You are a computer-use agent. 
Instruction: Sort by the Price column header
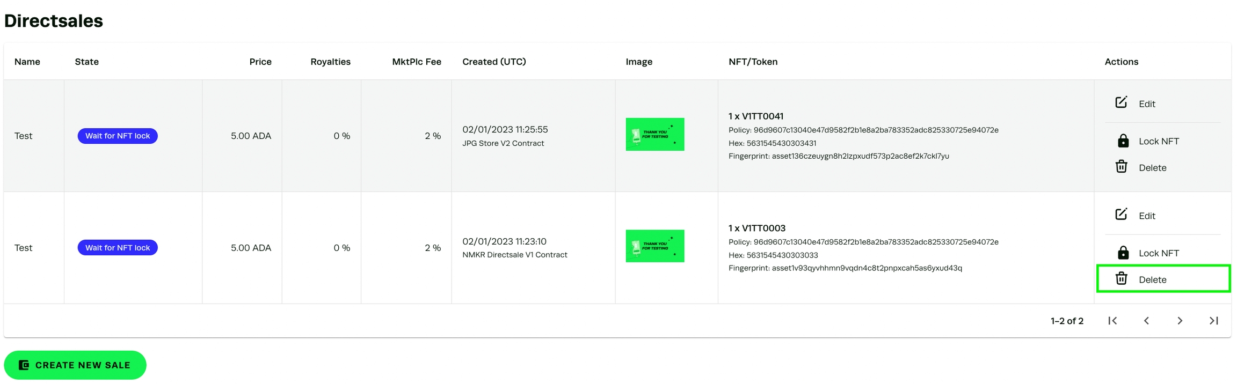coord(260,62)
